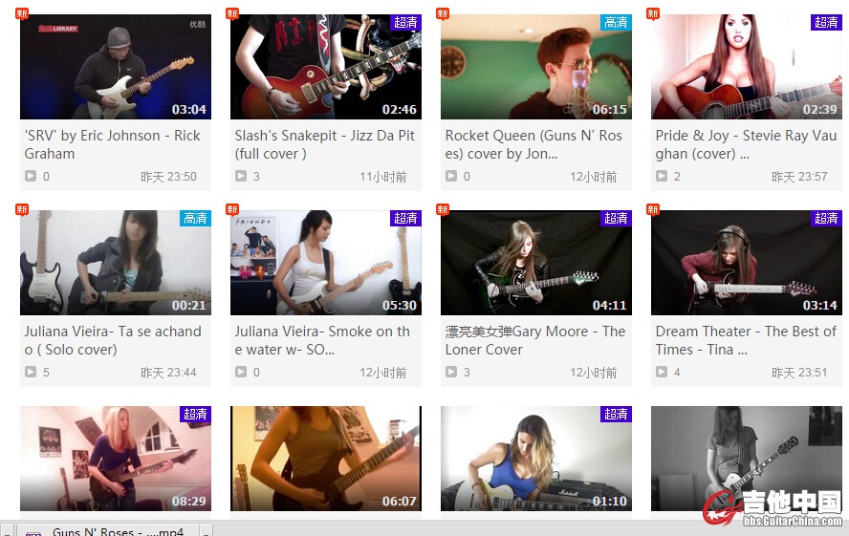The width and height of the screenshot is (849, 536).
Task: Click title link "Juliana Vieira- Smoke on the water"
Action: pyautogui.click(x=322, y=340)
